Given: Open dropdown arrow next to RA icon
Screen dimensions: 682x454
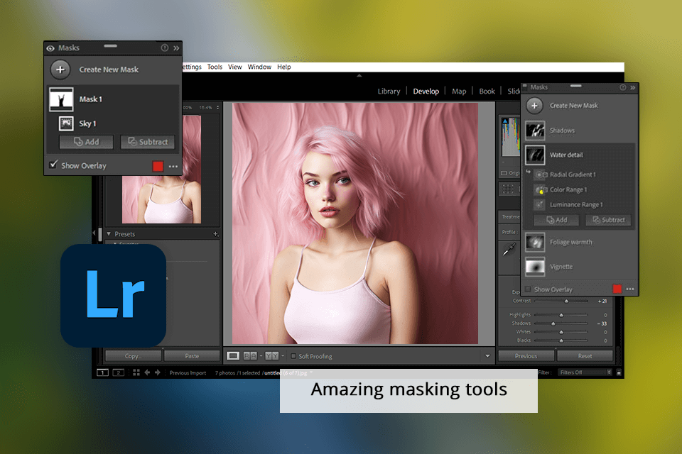Looking at the screenshot, I should (x=261, y=356).
